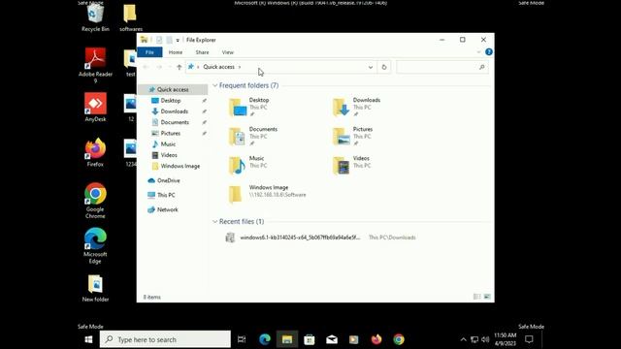Open Google Chrome from the taskbar
Screen dimensions: 621x349
399,339
